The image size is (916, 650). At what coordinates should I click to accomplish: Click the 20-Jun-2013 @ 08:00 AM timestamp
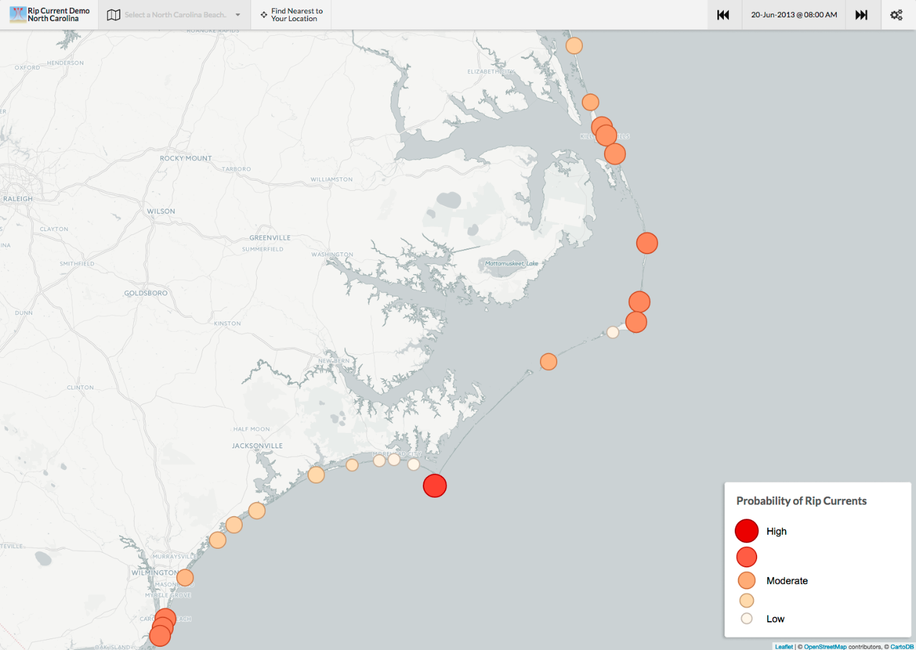coord(794,15)
